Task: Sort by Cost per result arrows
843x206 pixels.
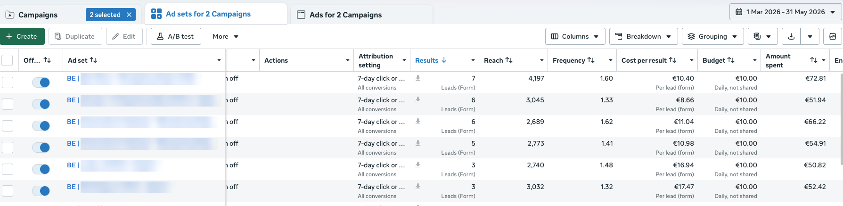Action: (672, 60)
